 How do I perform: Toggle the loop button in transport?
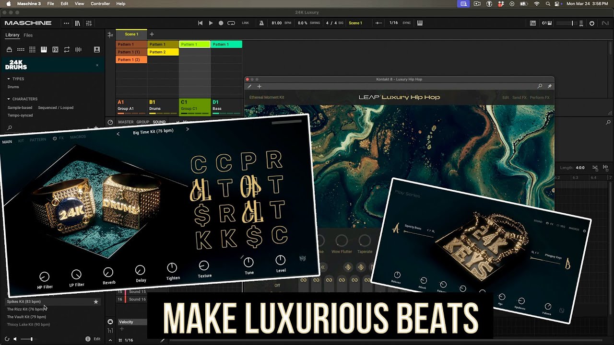tap(231, 23)
